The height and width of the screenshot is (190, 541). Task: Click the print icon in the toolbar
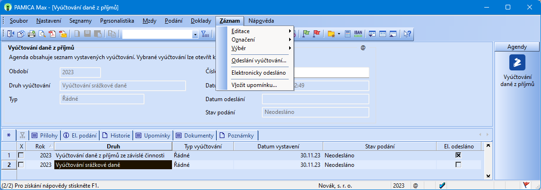click(32, 34)
